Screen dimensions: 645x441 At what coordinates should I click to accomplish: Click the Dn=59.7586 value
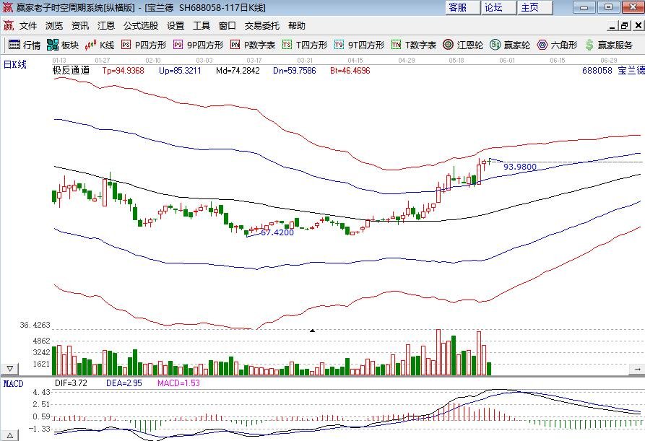295,71
